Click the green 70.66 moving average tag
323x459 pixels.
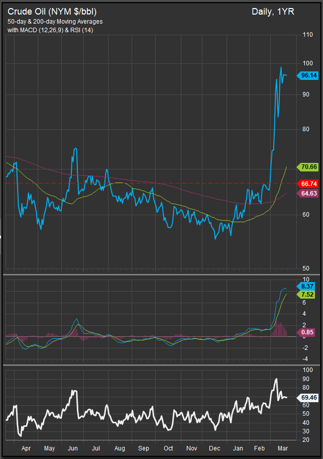pos(307,166)
